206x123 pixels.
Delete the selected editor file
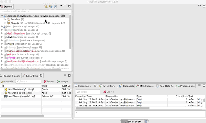[49, 81]
